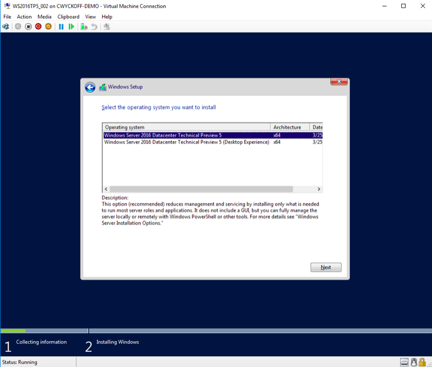
Task: Open the Clipboard menu
Action: pyautogui.click(x=68, y=17)
